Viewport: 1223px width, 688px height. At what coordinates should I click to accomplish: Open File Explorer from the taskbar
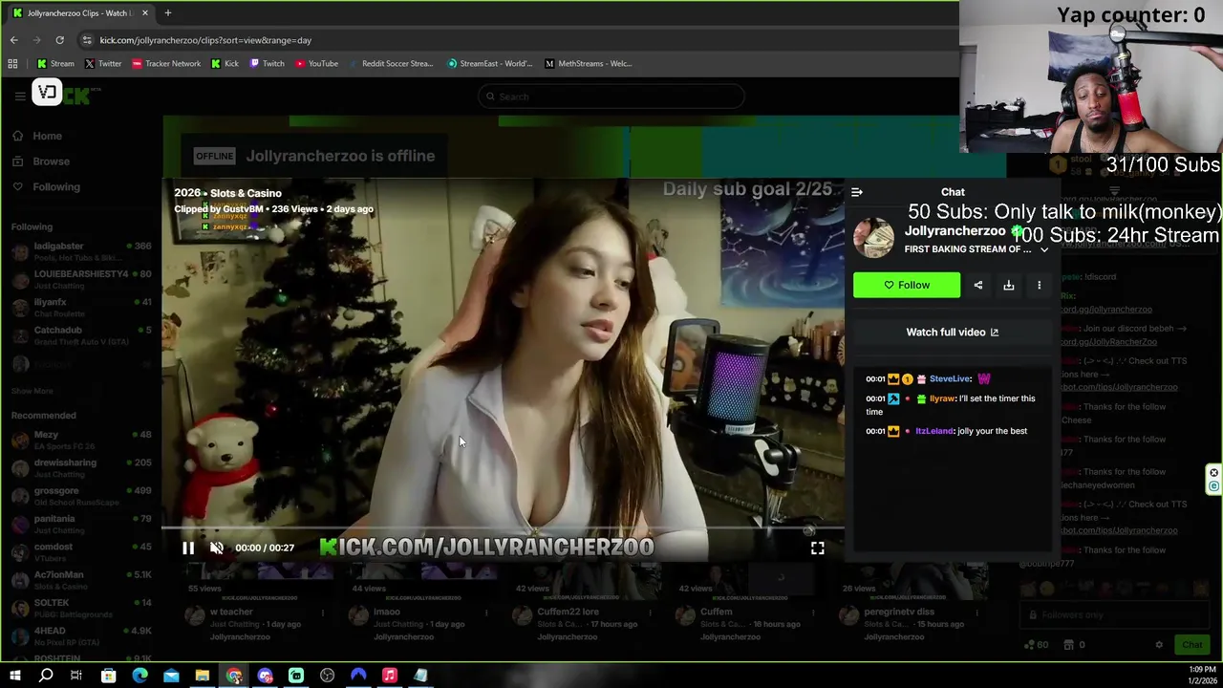pyautogui.click(x=203, y=676)
